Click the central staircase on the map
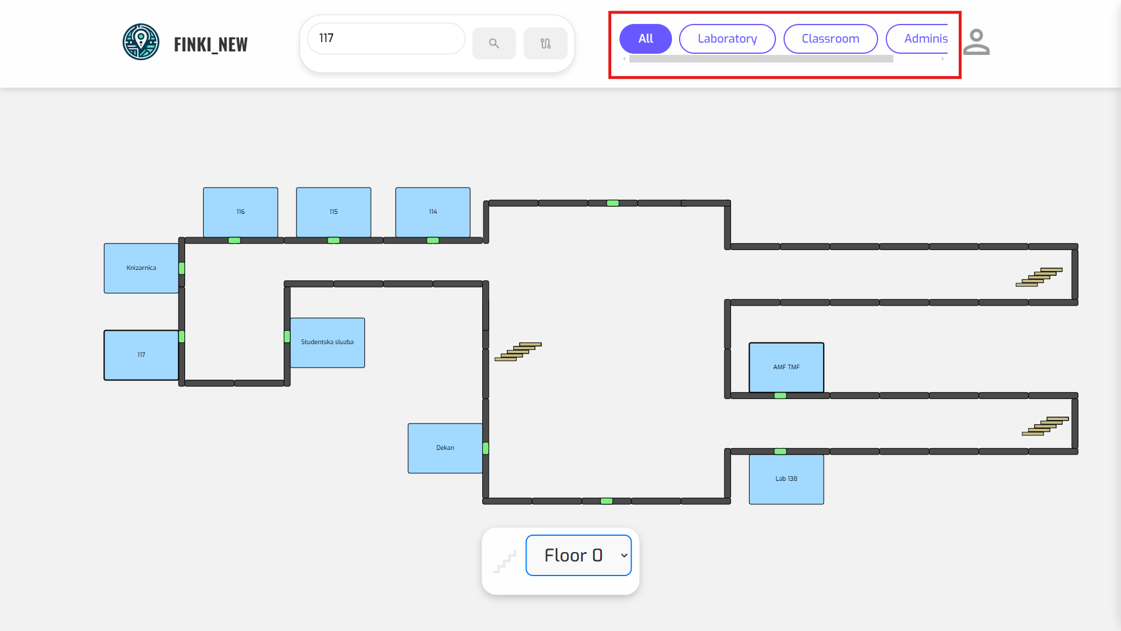This screenshot has height=631, width=1121. pyautogui.click(x=518, y=352)
